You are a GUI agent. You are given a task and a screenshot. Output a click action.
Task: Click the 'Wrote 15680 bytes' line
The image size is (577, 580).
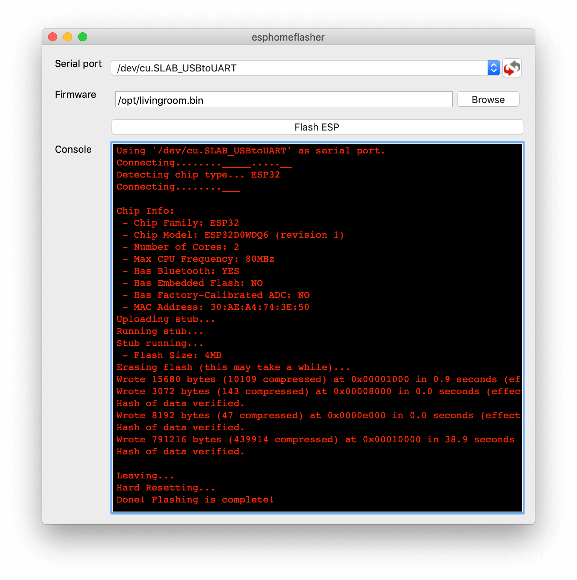point(319,380)
